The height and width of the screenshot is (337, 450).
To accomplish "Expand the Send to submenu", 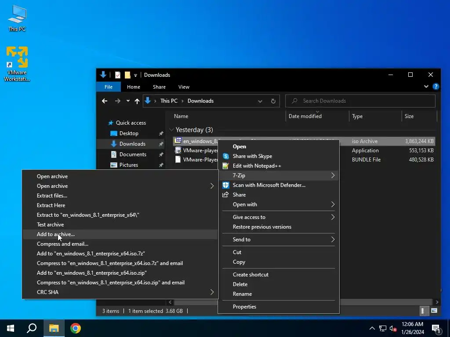I will (278, 240).
